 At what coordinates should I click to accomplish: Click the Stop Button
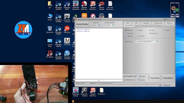point(168,78)
